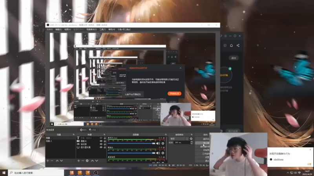Open transition properties gear icon

(x=191, y=139)
